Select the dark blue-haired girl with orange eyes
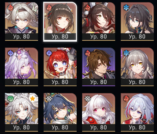Viewport: 157px width, 134px height. coord(60,112)
